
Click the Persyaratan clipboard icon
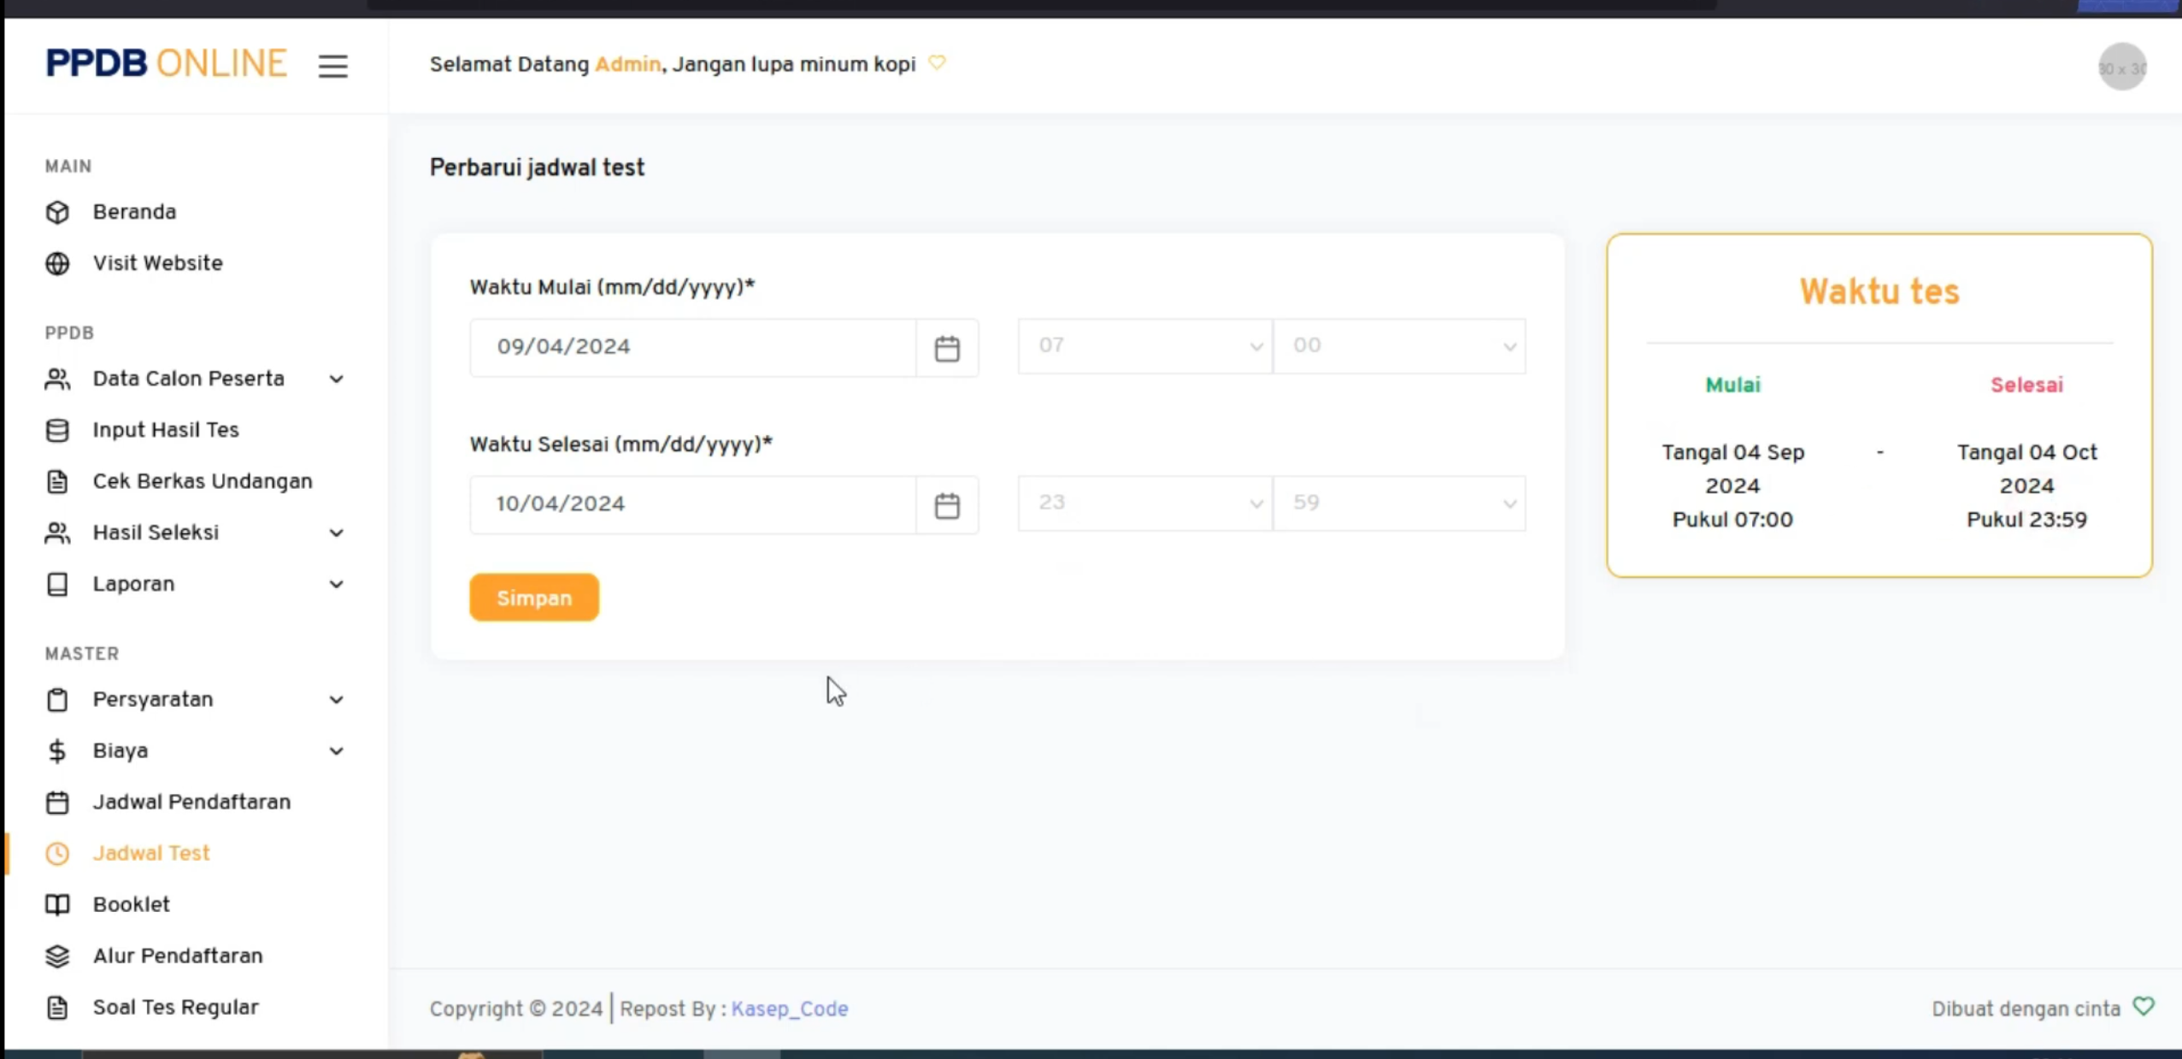click(57, 699)
